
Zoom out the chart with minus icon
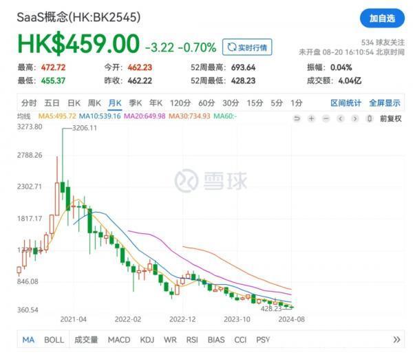[326, 118]
